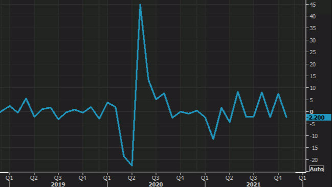Click the peak point of the line near 45
The height and width of the screenshot is (187, 332).
[140, 5]
